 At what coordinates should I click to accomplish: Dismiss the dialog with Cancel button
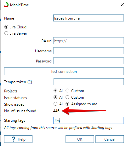(110, 139)
